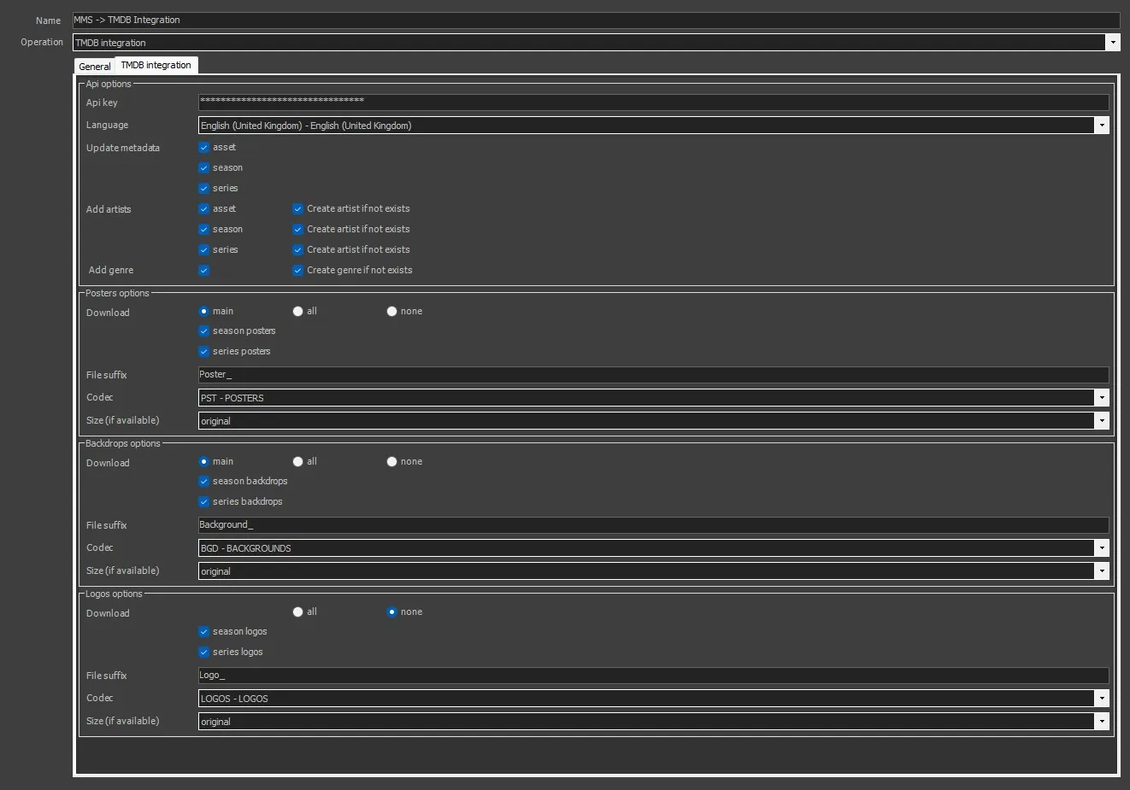
Task: Select 'none' for Backdrops download
Action: (x=391, y=462)
